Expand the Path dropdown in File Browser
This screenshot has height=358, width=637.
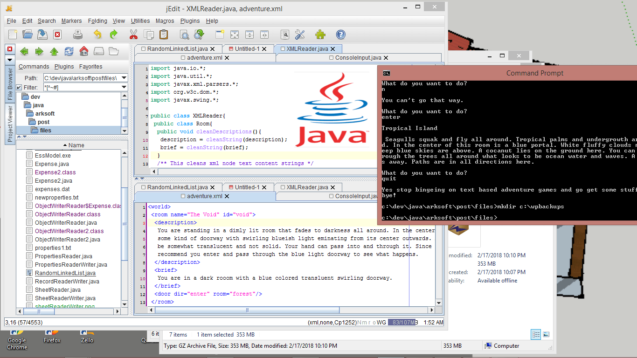pos(124,78)
